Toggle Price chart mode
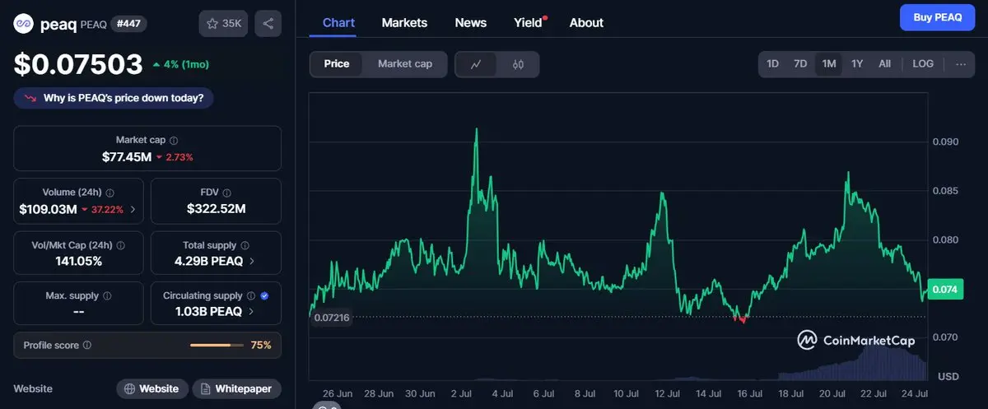Image resolution: width=988 pixels, height=409 pixels. [336, 64]
